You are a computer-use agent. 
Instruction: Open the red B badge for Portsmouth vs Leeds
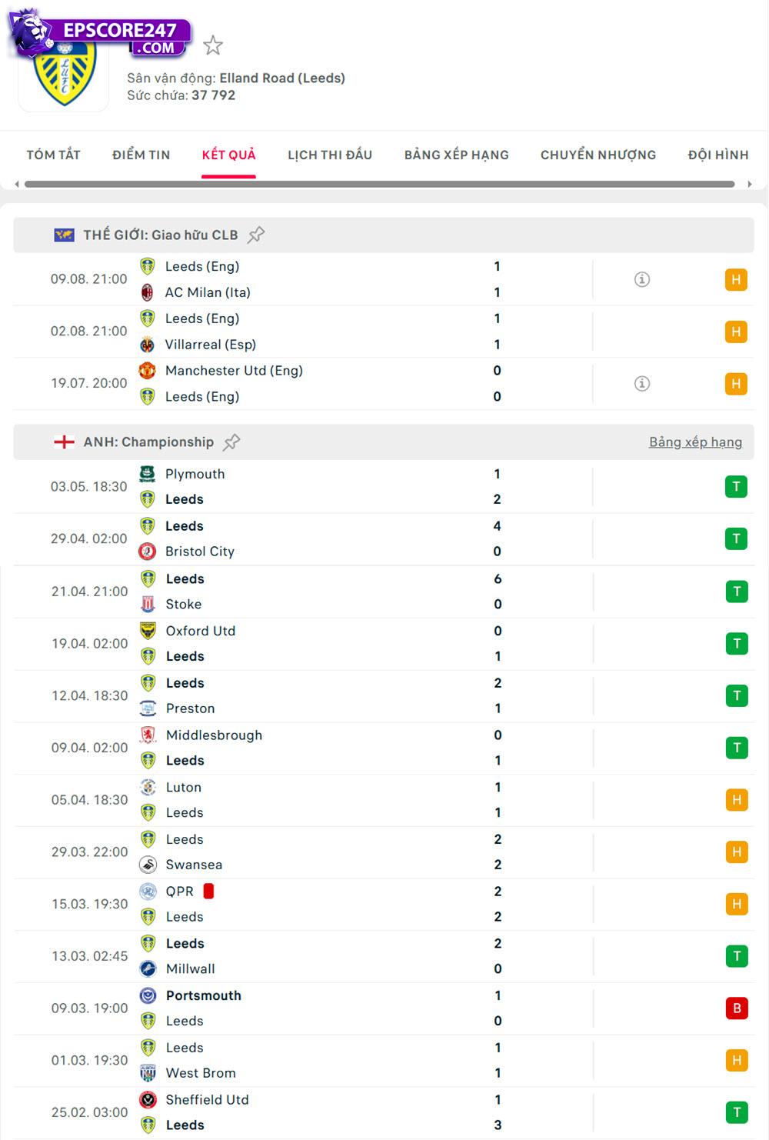(x=737, y=1008)
